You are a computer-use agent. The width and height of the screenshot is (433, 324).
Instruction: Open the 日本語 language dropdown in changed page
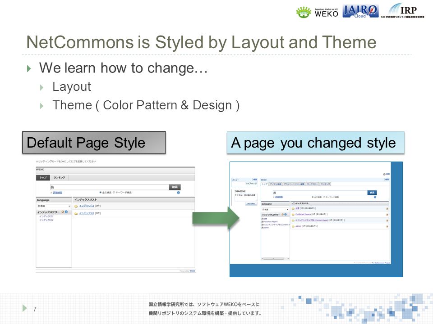coord(275,209)
